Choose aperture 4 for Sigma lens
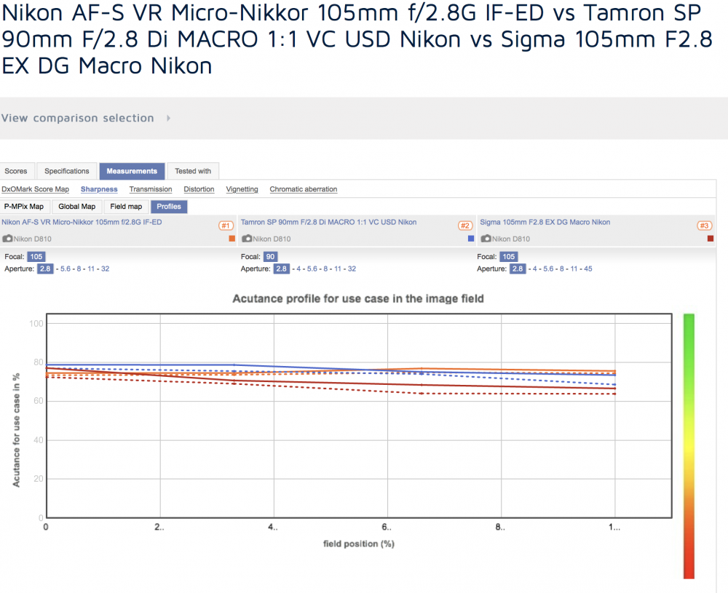The height and width of the screenshot is (593, 728). tap(535, 268)
